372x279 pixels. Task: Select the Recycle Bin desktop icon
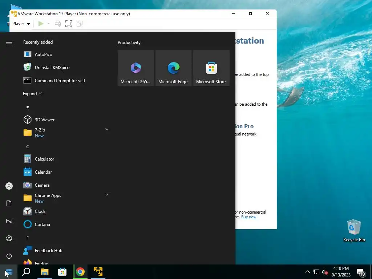(354, 231)
